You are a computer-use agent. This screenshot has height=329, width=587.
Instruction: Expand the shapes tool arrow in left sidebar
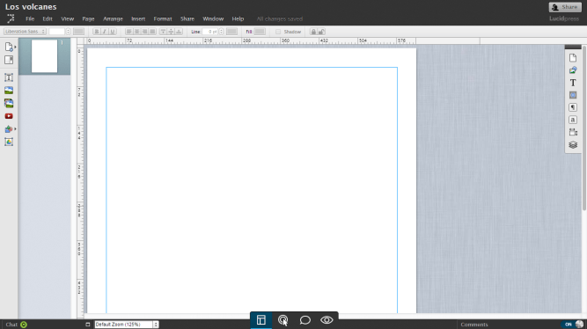tap(15, 129)
